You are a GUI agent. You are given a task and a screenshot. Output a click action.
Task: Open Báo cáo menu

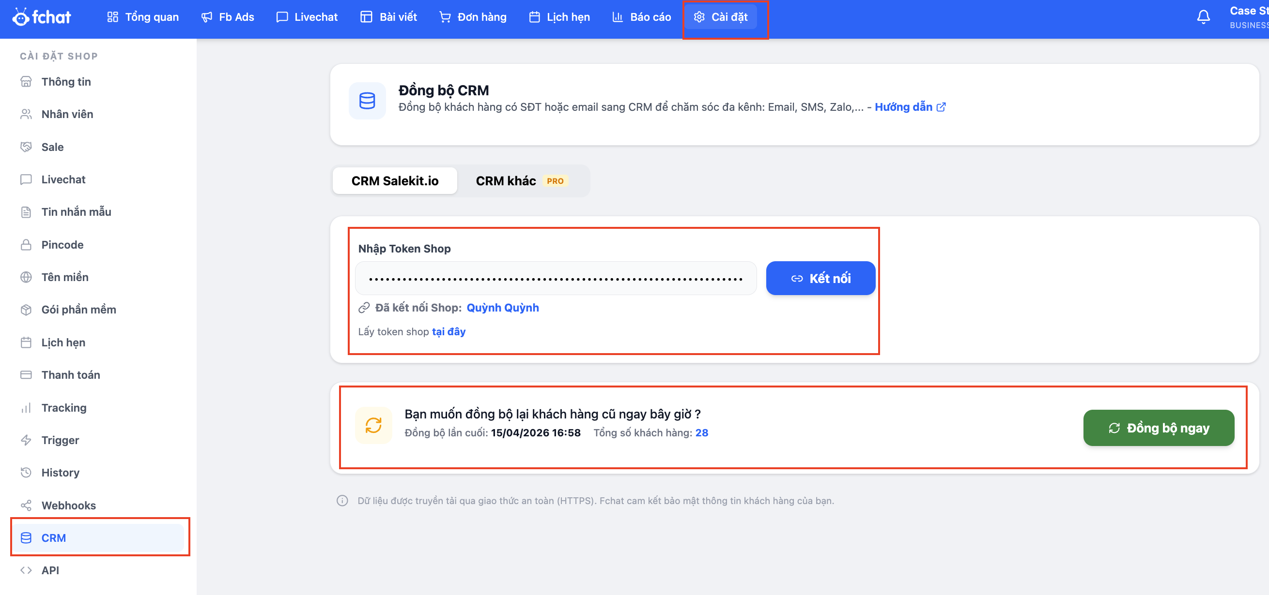pyautogui.click(x=641, y=17)
